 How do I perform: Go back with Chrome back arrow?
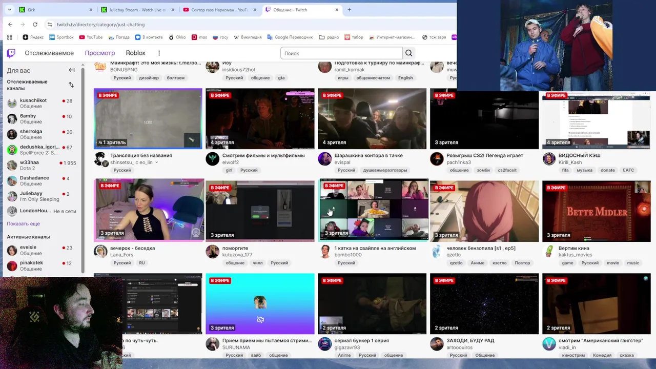click(x=10, y=24)
